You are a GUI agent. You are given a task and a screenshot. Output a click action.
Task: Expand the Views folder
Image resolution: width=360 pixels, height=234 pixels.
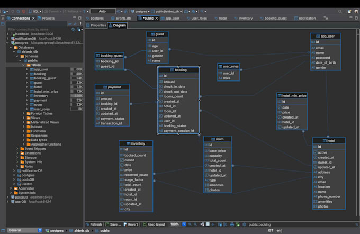click(23, 118)
